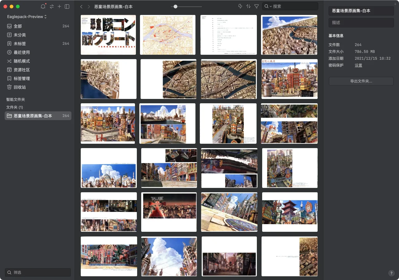The width and height of the screenshot is (399, 280).
Task: Select the upward view of clouds thumbnail
Action: 169,256
